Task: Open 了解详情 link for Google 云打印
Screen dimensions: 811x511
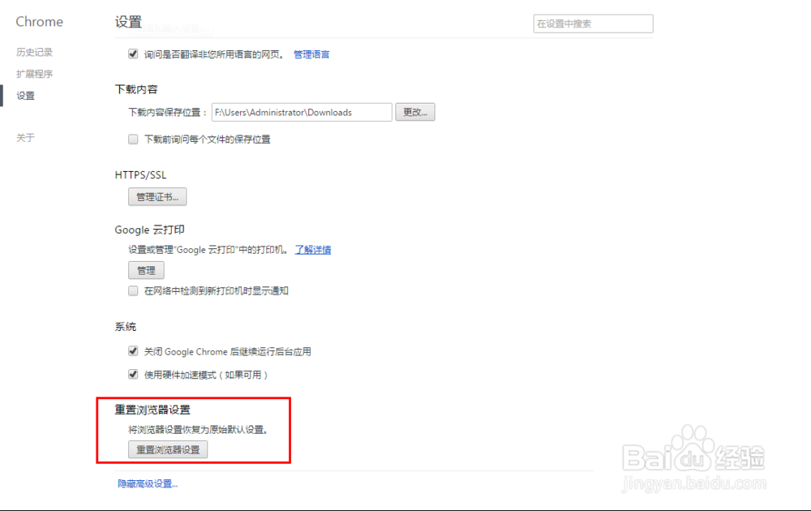Action: click(313, 250)
